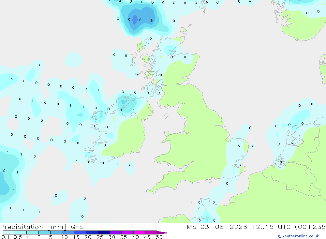Pick the 15–20 mm legend color swatch
Screen dimensions: 326x239
(80, 232)
